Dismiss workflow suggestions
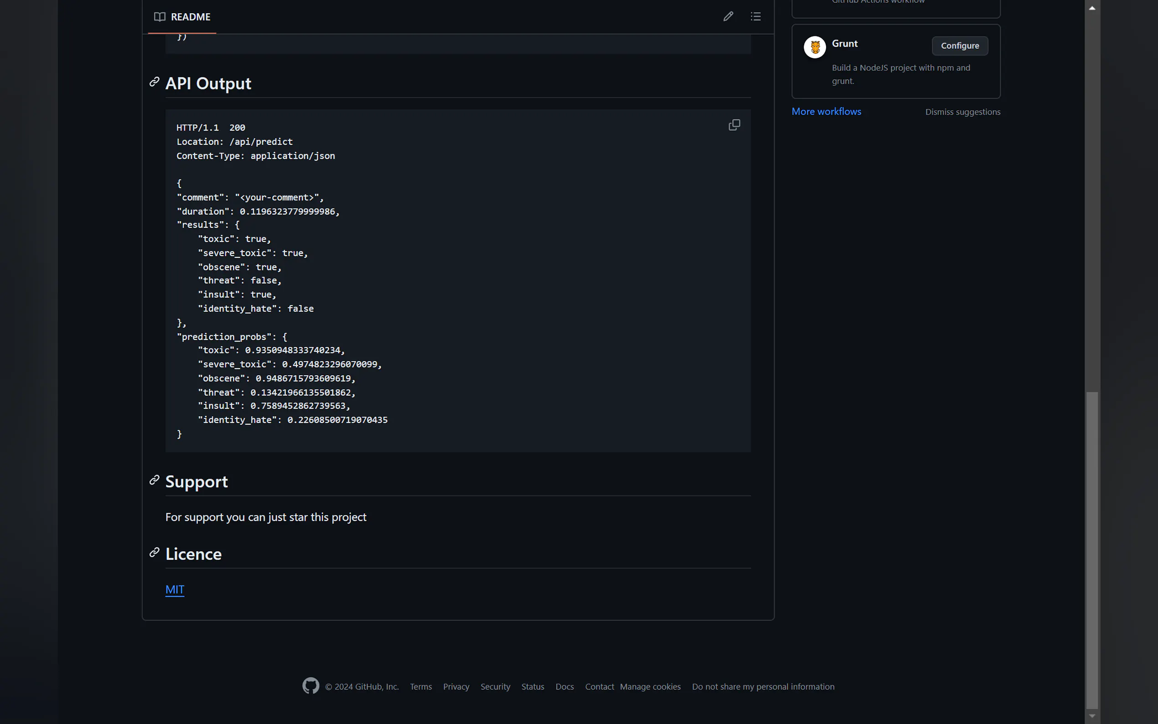 click(x=962, y=112)
